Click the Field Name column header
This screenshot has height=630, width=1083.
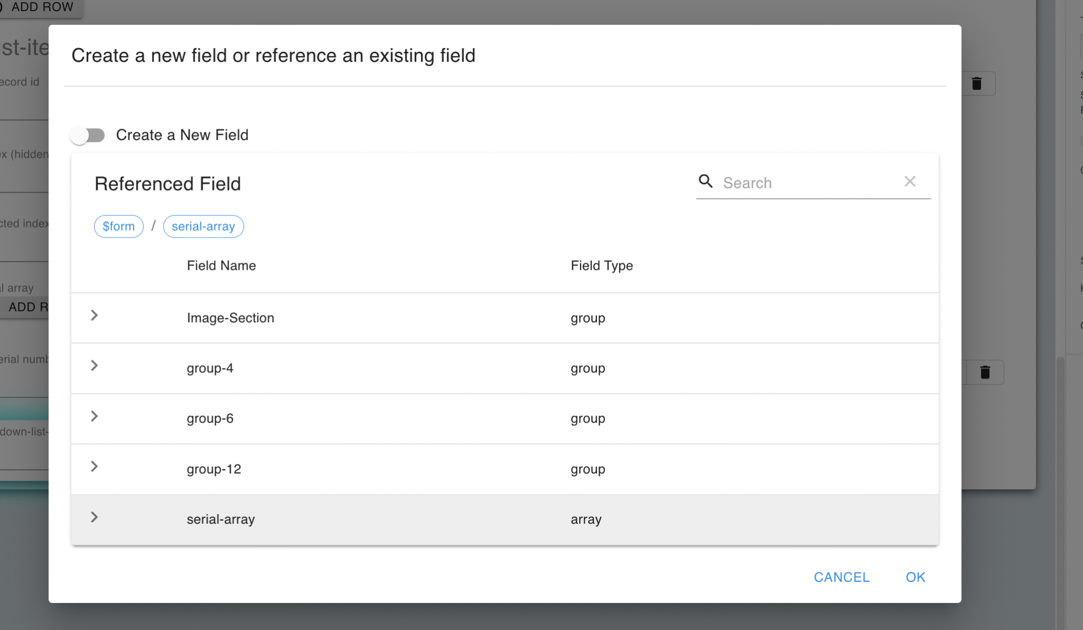click(221, 266)
